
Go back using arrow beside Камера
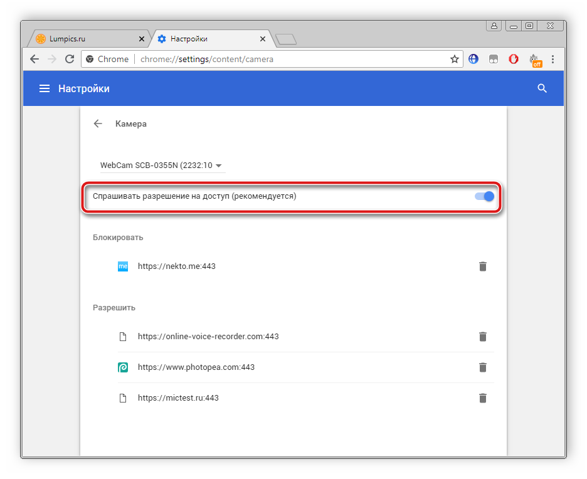pyautogui.click(x=98, y=124)
